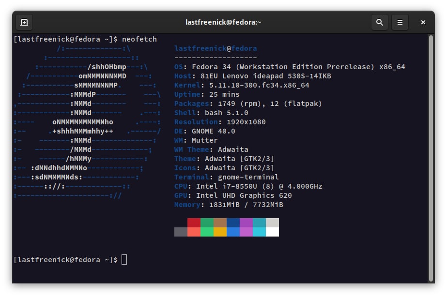Click the yellow color block
Viewport: 447px width, 297px height.
(x=220, y=232)
